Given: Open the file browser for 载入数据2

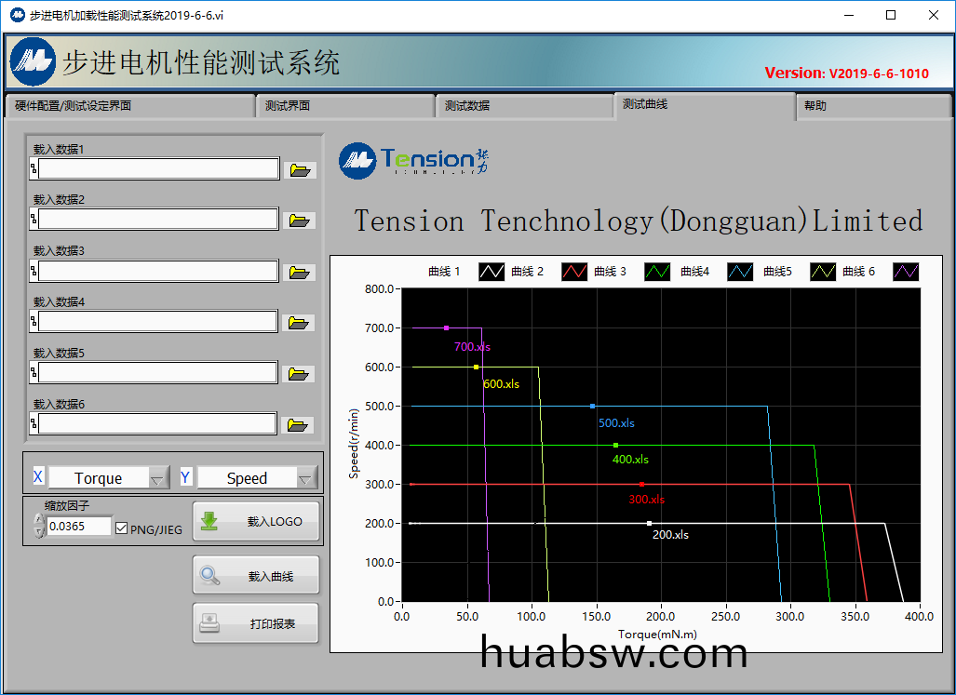Looking at the screenshot, I should 298,221.
